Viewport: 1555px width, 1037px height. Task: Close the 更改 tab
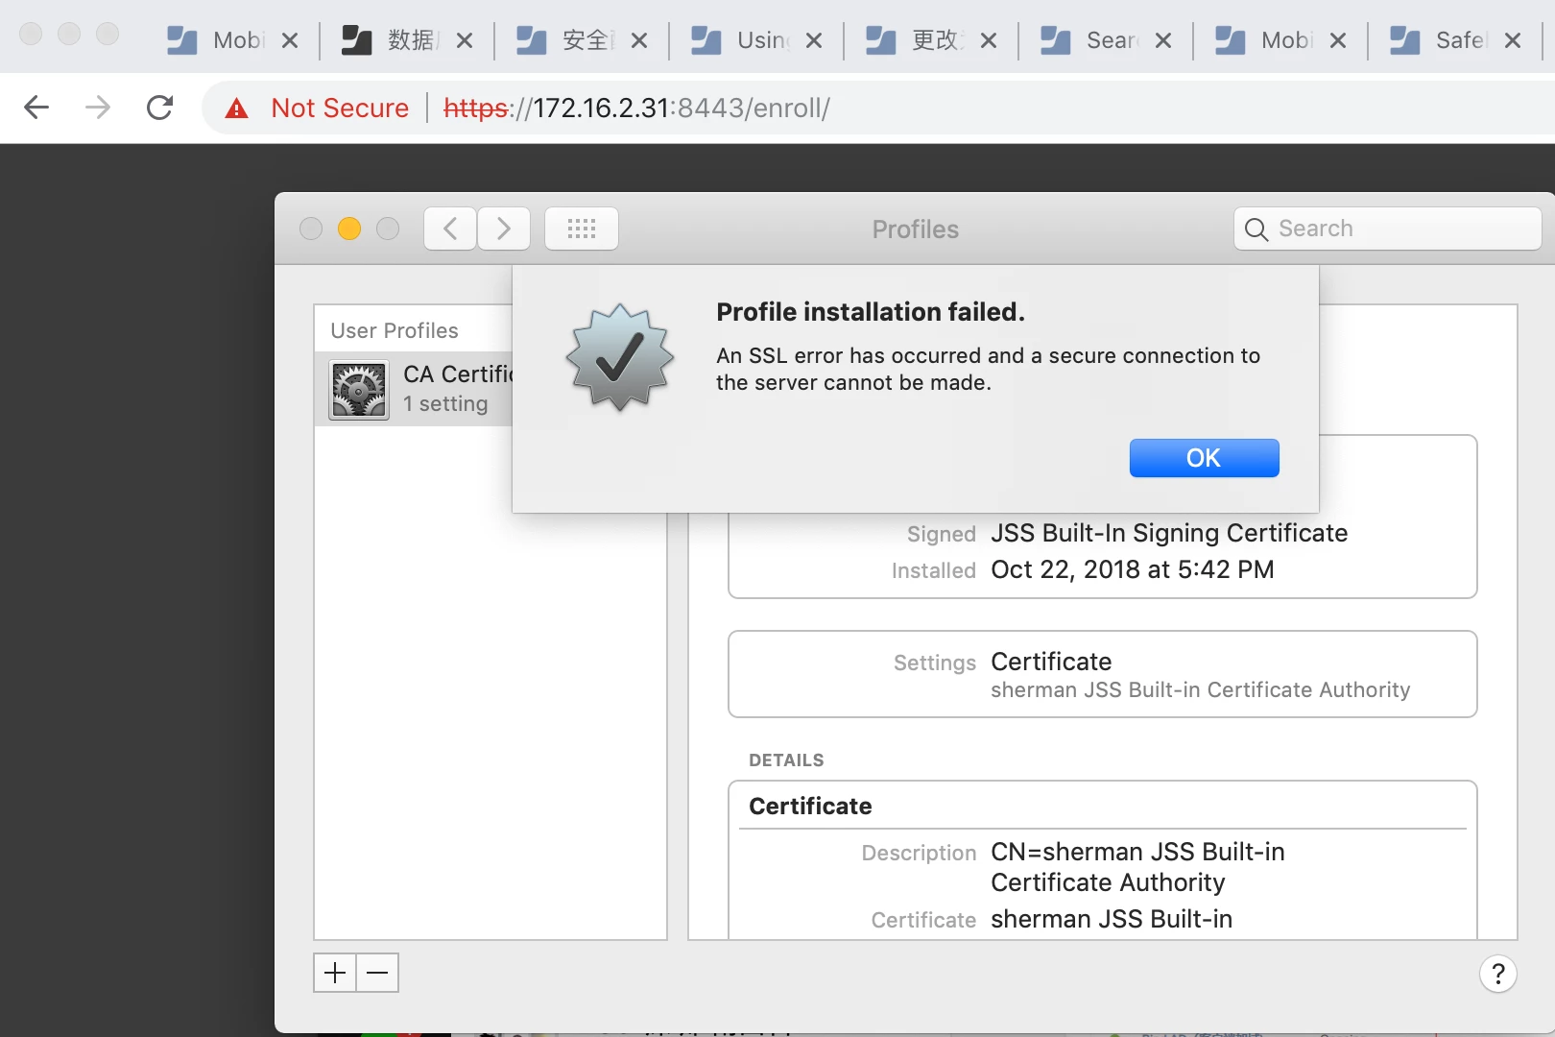click(x=989, y=40)
